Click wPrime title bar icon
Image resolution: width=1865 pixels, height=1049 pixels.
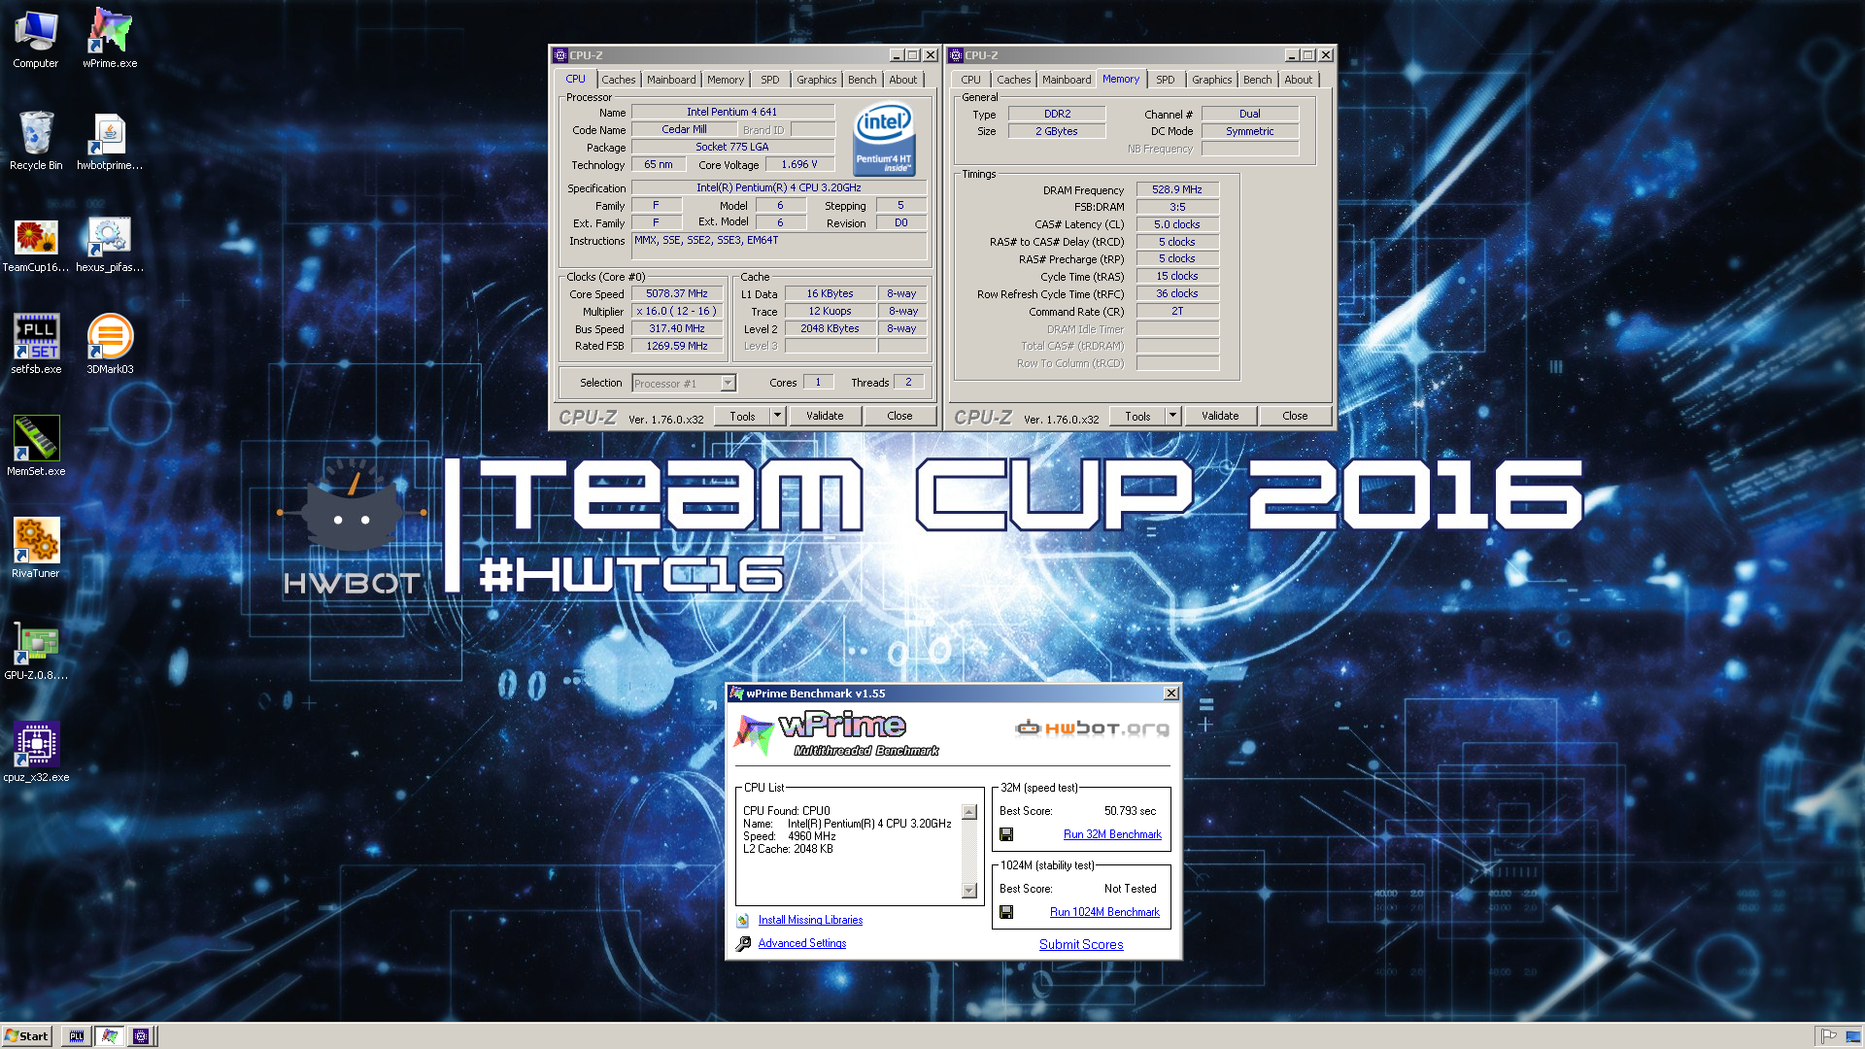(x=736, y=694)
